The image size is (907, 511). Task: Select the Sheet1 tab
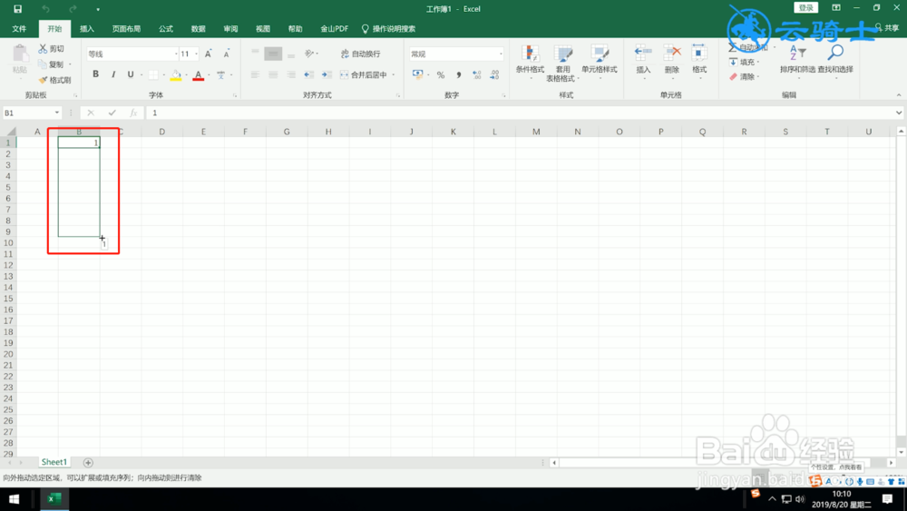54,462
